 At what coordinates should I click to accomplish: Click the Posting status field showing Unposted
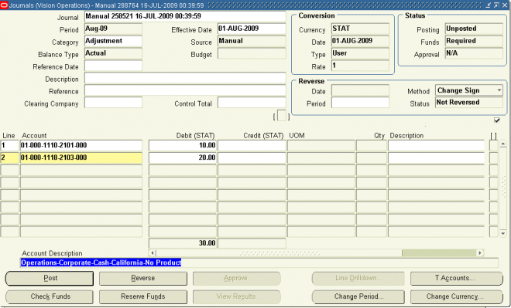(474, 29)
